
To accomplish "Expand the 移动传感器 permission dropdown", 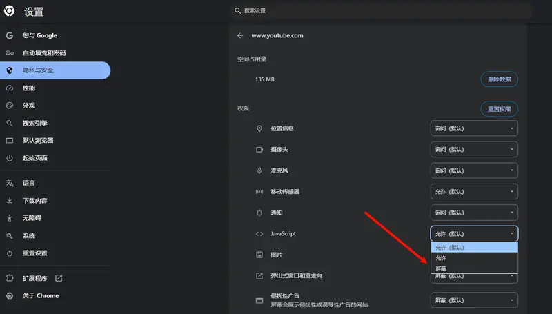I will (474, 191).
